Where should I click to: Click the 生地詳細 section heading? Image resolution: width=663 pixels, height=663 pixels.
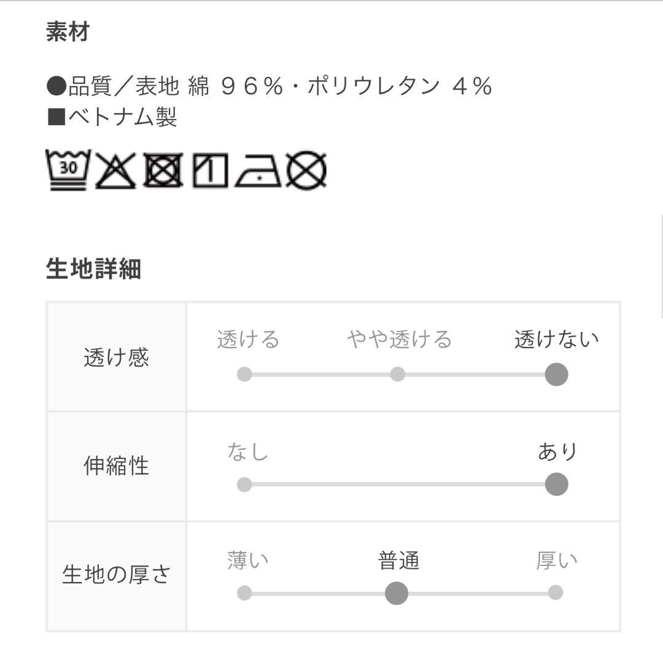[93, 269]
